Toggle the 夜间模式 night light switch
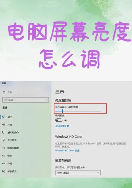The width and height of the screenshot is (132, 188). [59, 120]
